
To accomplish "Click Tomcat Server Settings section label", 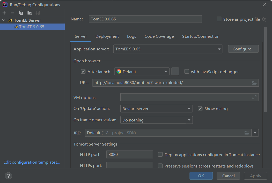I will click(x=95, y=144).
